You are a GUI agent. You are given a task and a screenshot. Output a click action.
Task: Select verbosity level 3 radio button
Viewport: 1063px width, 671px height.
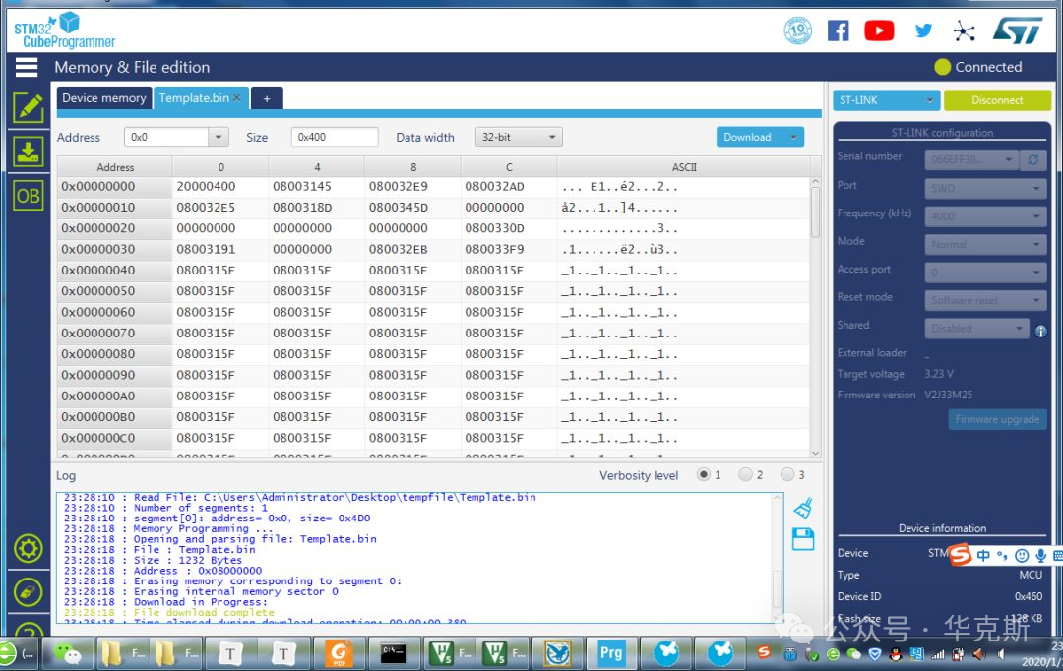click(x=787, y=475)
